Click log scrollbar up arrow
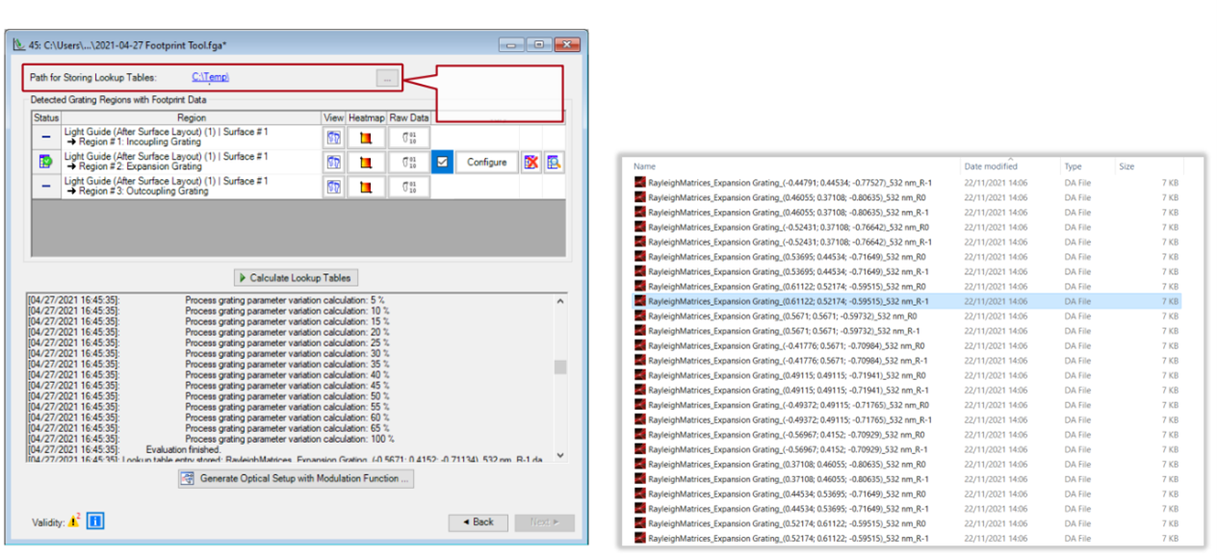Screen dimensions: 1217x559 pyautogui.click(x=560, y=301)
